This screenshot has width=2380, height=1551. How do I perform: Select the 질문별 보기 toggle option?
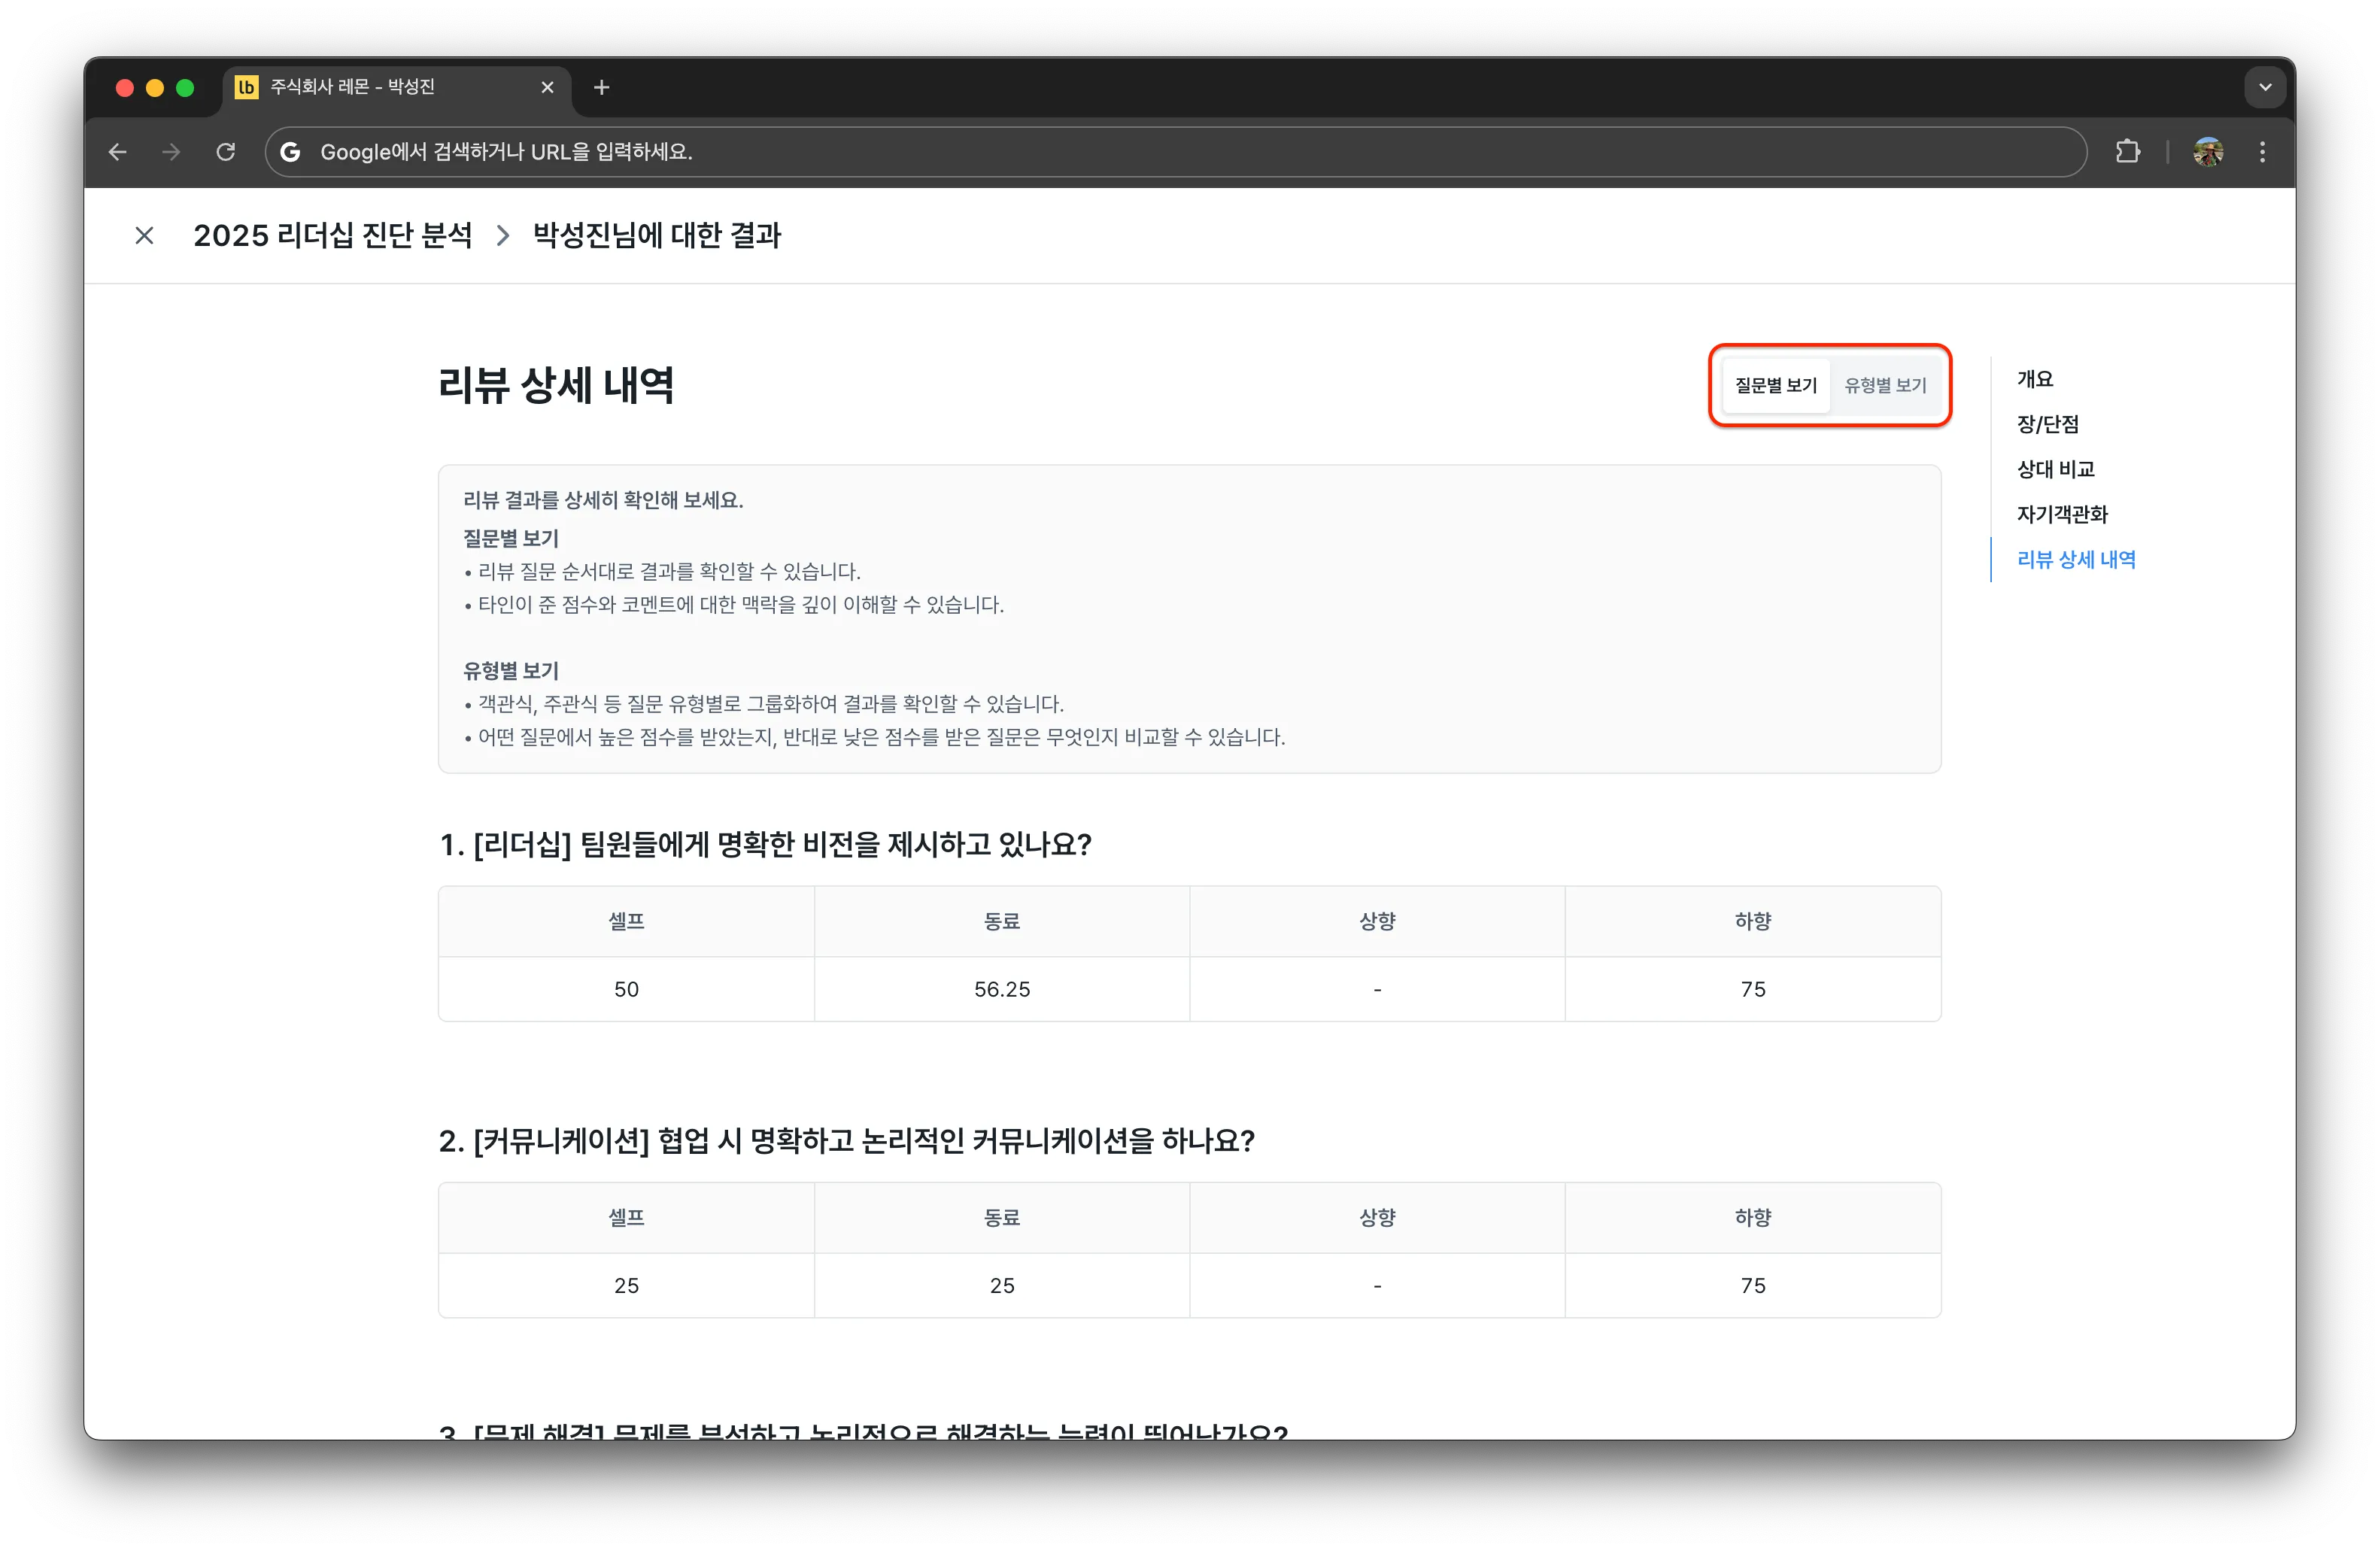pyautogui.click(x=1775, y=386)
